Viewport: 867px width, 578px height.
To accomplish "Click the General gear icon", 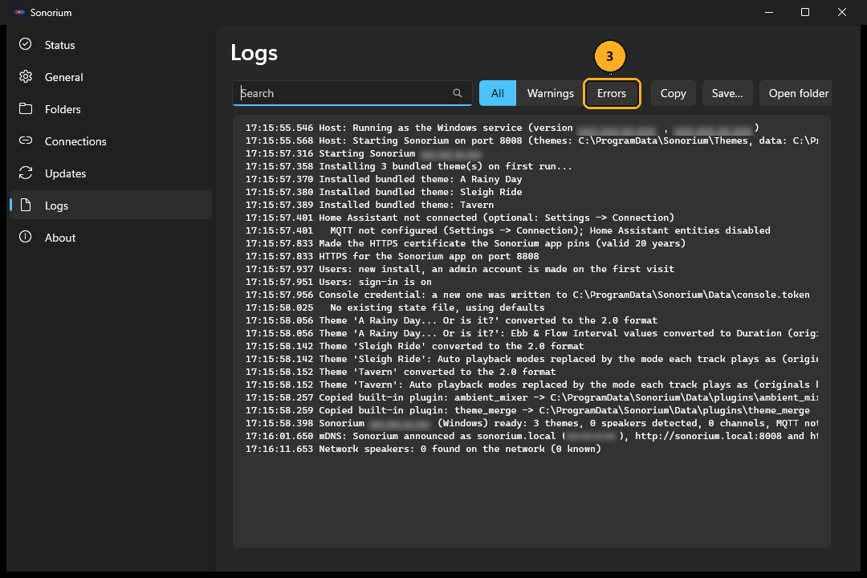I will [x=26, y=76].
